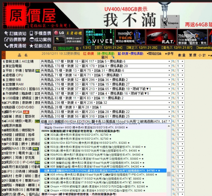Click magnifier icon for 筆記型電腦 row
This screenshot has width=212, height=196.
coord(173,66)
